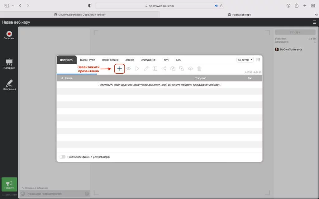
Task: Open the Матеріали panel in sidebar
Action: [x=9, y=63]
